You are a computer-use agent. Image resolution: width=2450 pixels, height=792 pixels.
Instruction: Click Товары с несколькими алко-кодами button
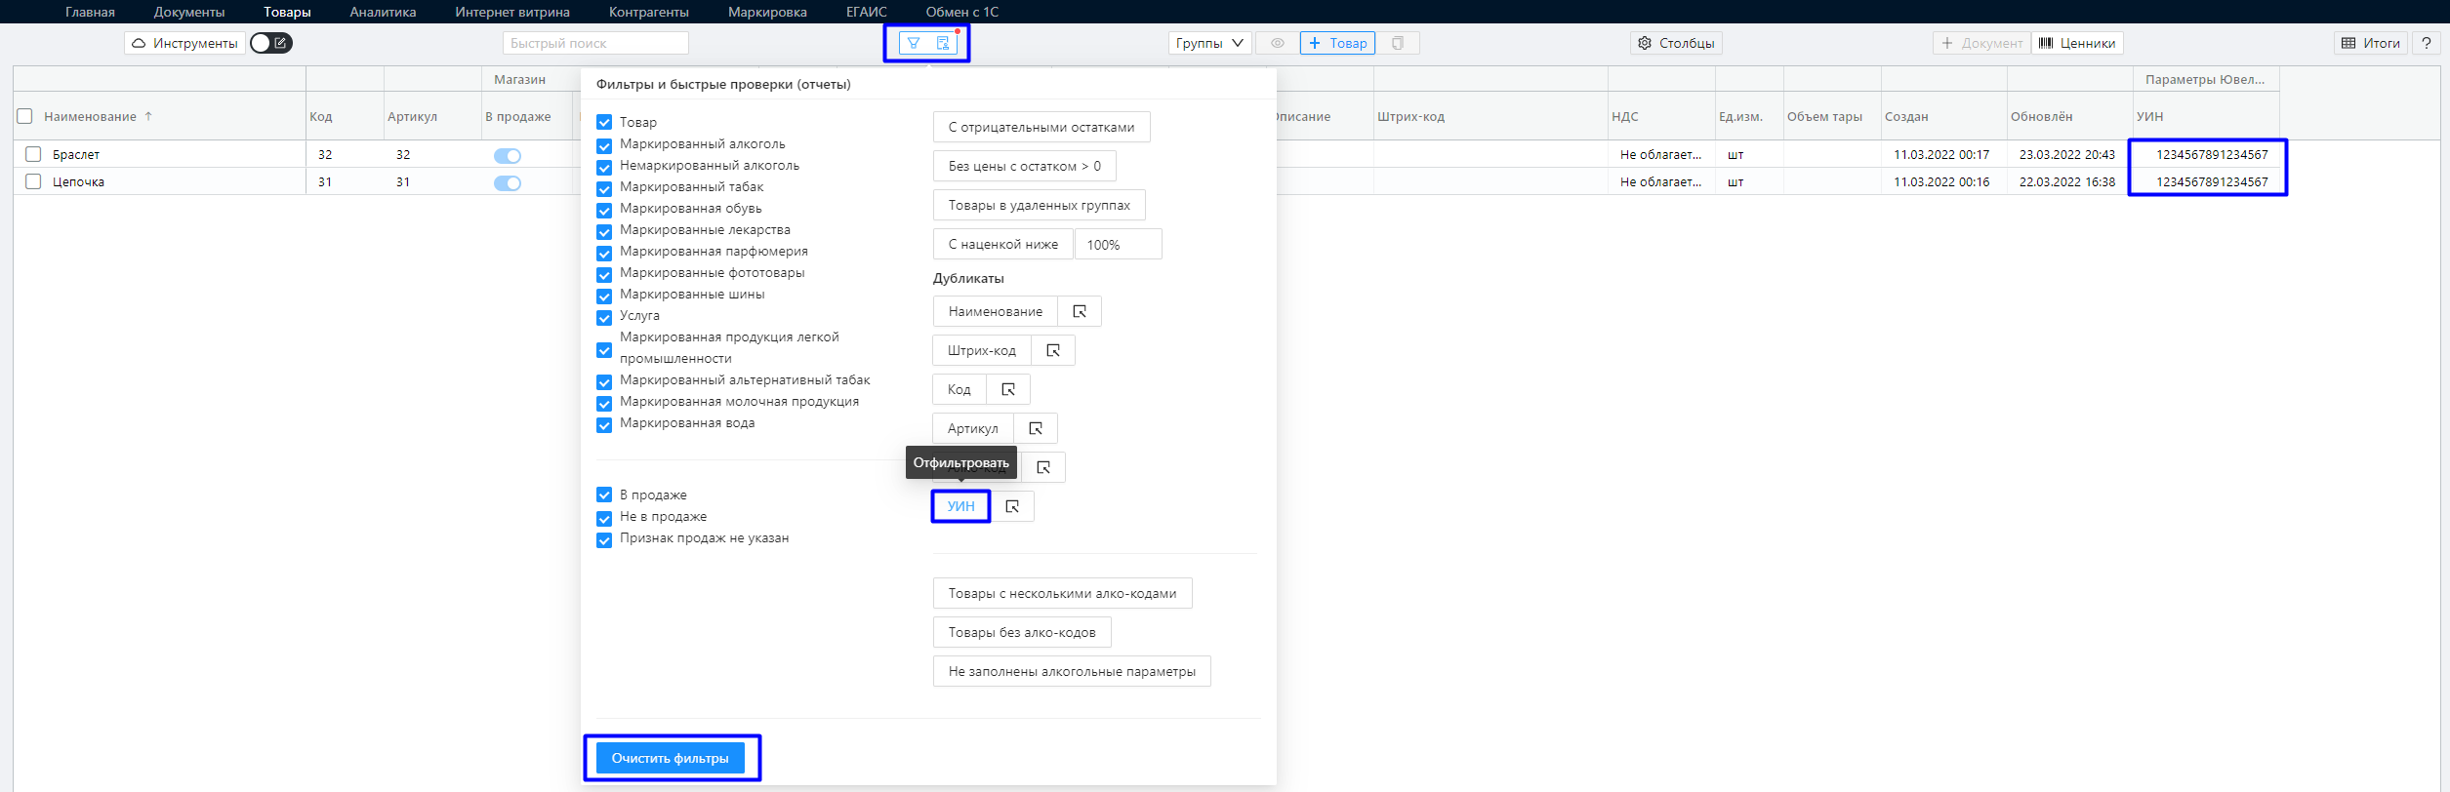pyautogui.click(x=1063, y=593)
